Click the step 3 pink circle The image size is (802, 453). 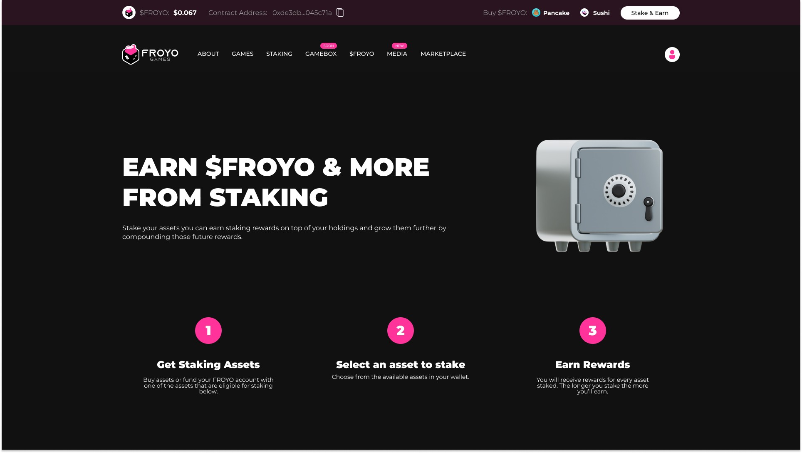click(593, 331)
